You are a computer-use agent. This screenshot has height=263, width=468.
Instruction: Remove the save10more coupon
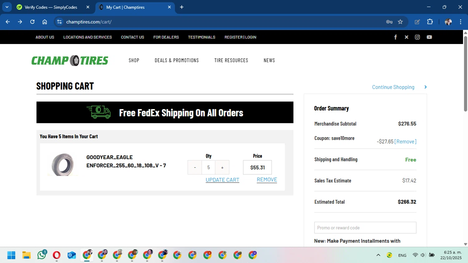[x=405, y=142]
